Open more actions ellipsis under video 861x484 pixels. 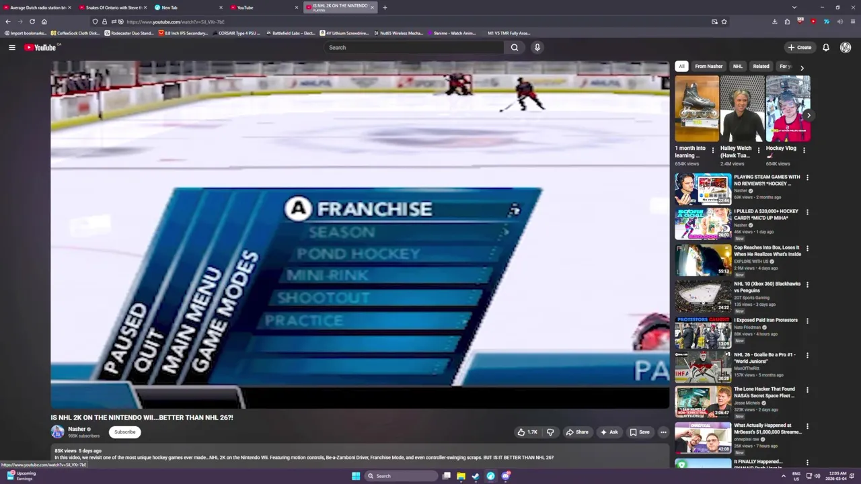click(663, 432)
